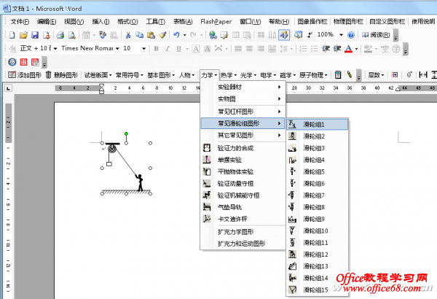The width and height of the screenshot is (437, 299).
Task: Open the 常用符号 dropdown
Action: tap(130, 75)
